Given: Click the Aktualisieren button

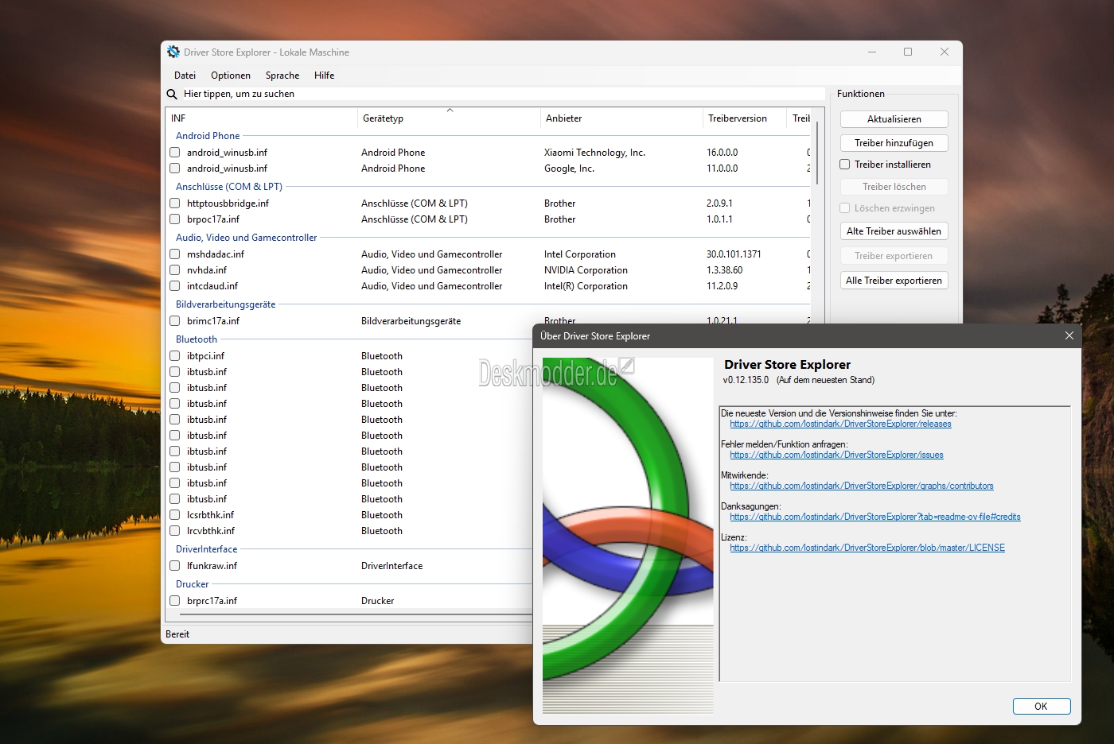Looking at the screenshot, I should click(894, 119).
